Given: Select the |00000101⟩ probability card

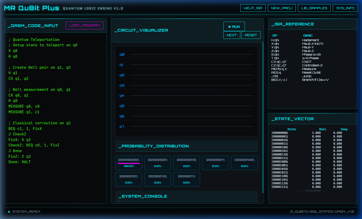Looking at the screenshot, I should (x=129, y=179).
